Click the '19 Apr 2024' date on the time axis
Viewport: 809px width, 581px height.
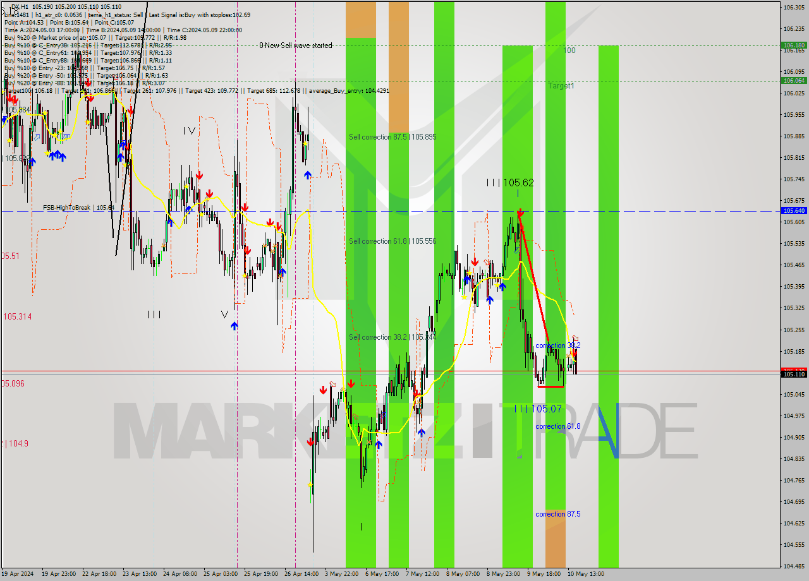tap(19, 574)
